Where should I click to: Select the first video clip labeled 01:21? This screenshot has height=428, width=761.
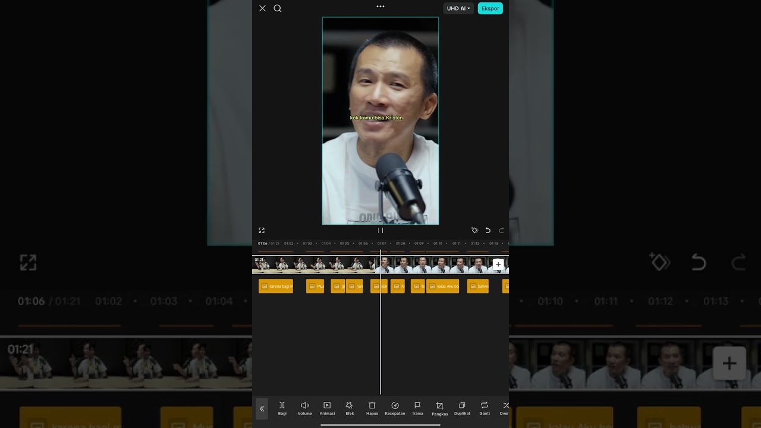click(313, 265)
